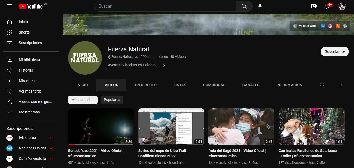The height and width of the screenshot is (168, 354).
Task: Click into the Buscar search field
Action: click(165, 6)
